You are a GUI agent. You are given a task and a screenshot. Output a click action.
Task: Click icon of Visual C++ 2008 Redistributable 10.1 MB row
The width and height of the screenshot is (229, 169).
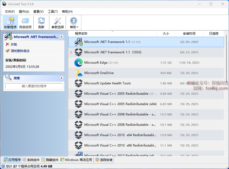pyautogui.click(x=79, y=125)
